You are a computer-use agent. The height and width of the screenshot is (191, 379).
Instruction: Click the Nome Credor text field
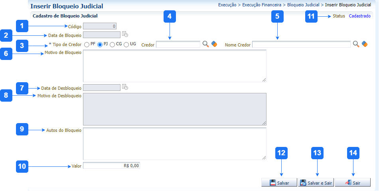coord(301,44)
